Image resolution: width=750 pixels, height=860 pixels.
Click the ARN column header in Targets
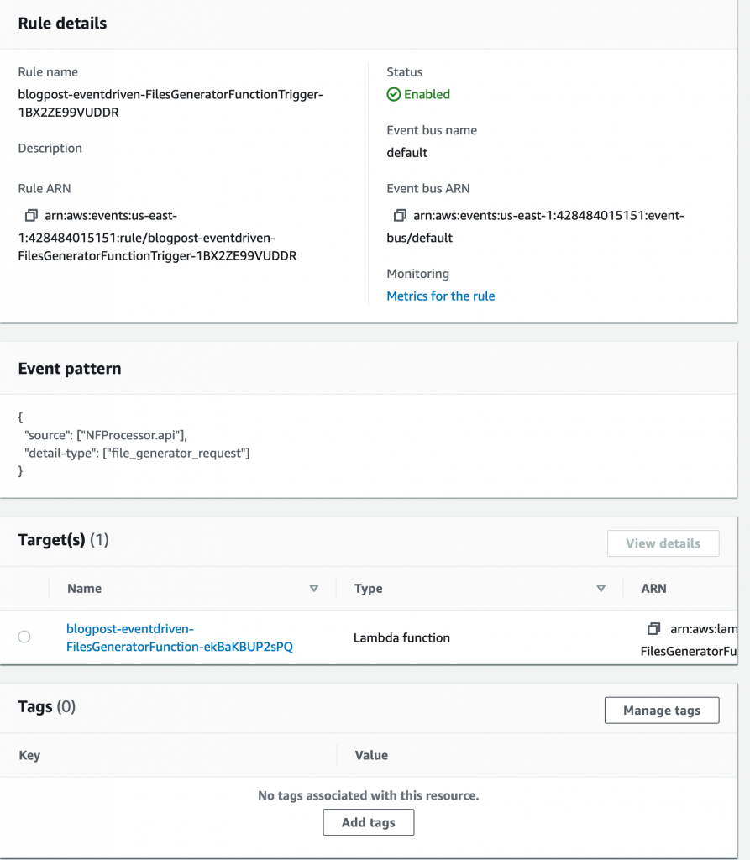(653, 589)
